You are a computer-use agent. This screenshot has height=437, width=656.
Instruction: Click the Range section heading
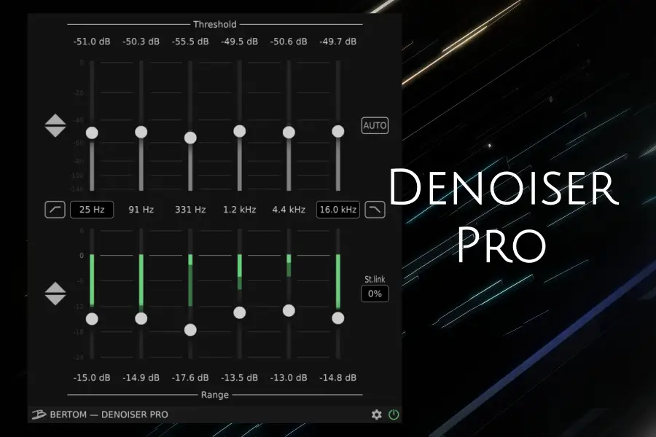click(214, 395)
